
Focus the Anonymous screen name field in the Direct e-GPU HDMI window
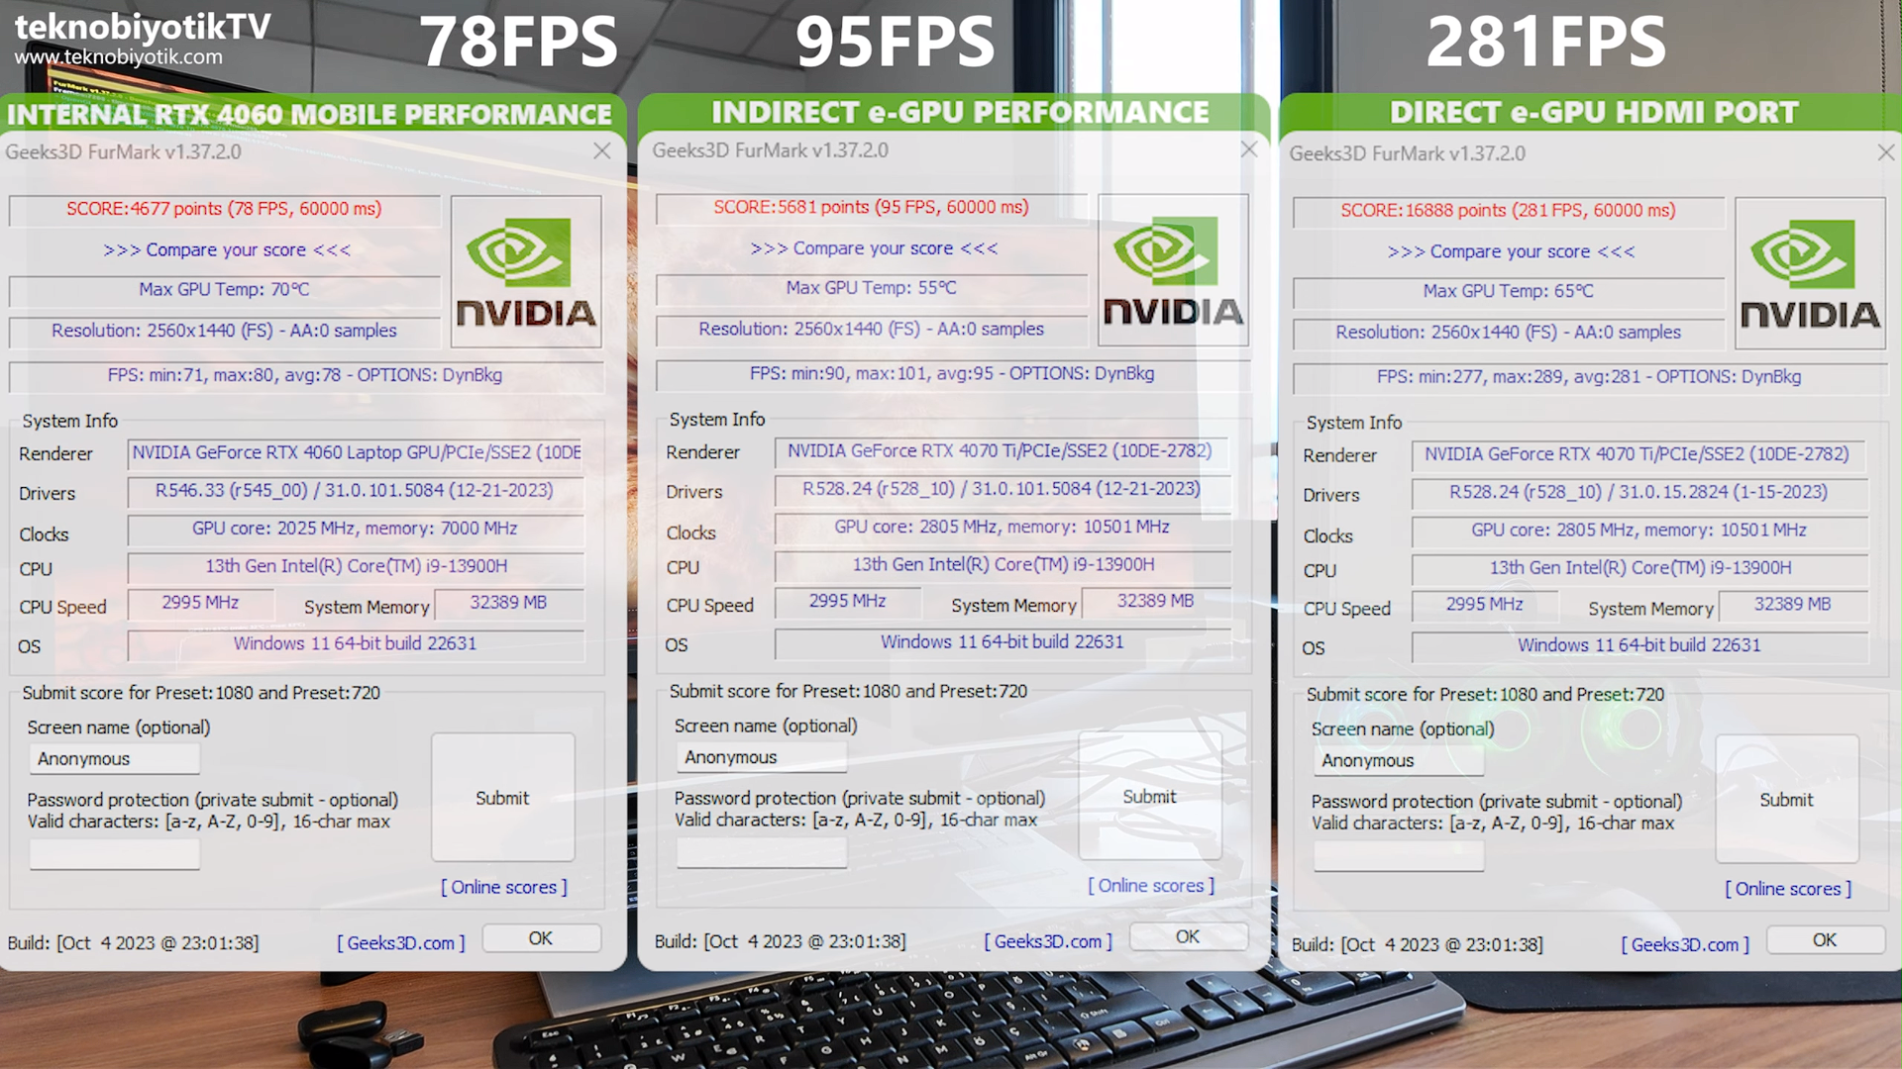(1399, 760)
